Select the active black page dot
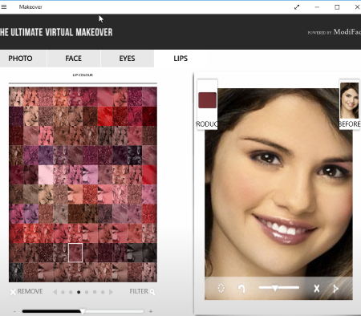361x316 pixels. [x=79, y=292]
